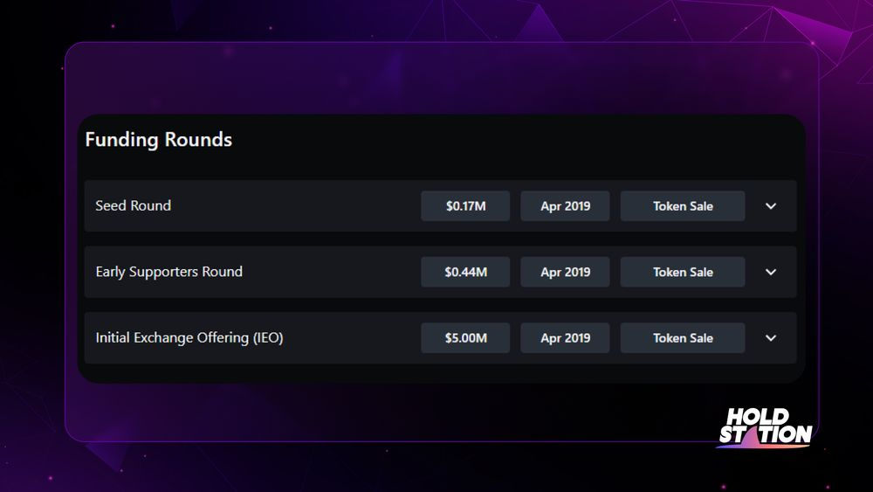Select Seed Round Apr 2019 date badge
The width and height of the screenshot is (873, 492).
(x=565, y=206)
